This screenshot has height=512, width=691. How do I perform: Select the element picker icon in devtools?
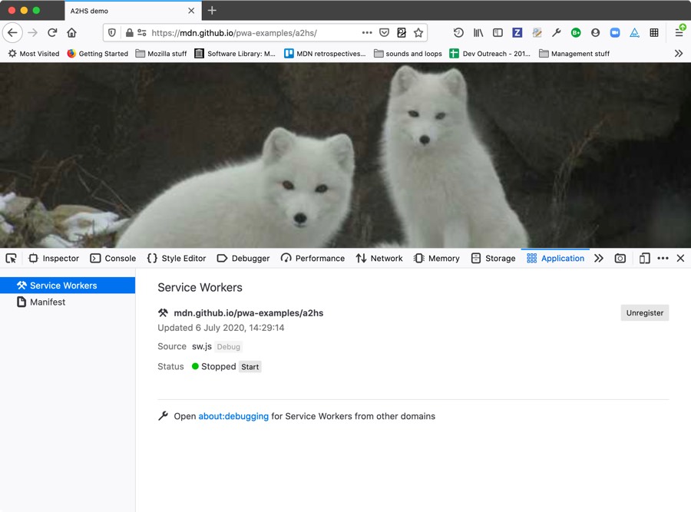pyautogui.click(x=11, y=259)
